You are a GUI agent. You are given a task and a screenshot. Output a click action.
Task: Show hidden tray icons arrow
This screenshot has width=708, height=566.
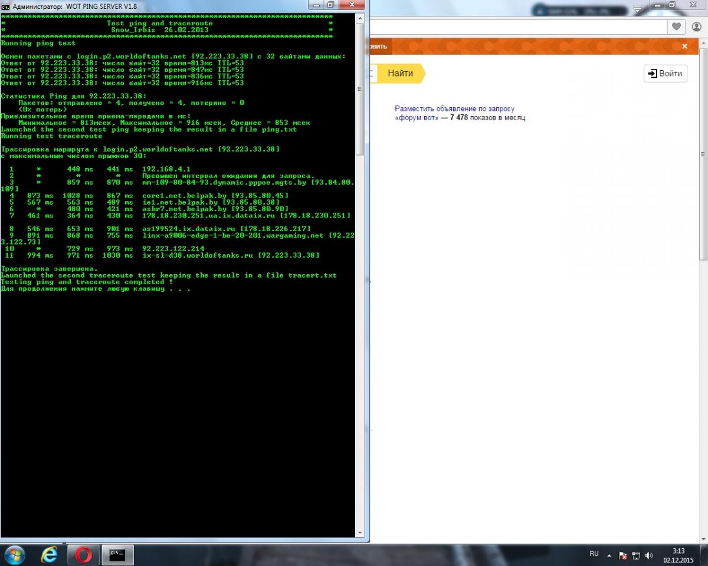[609, 555]
